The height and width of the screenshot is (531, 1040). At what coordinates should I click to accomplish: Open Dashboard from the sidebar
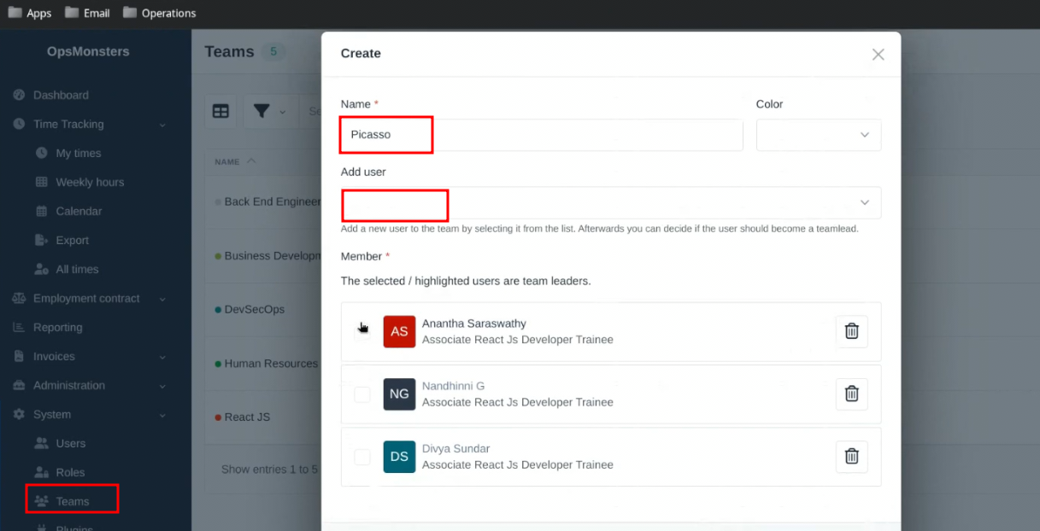click(61, 96)
